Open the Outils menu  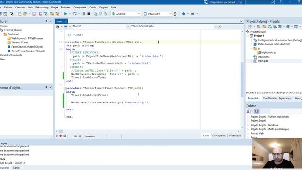click(92, 8)
